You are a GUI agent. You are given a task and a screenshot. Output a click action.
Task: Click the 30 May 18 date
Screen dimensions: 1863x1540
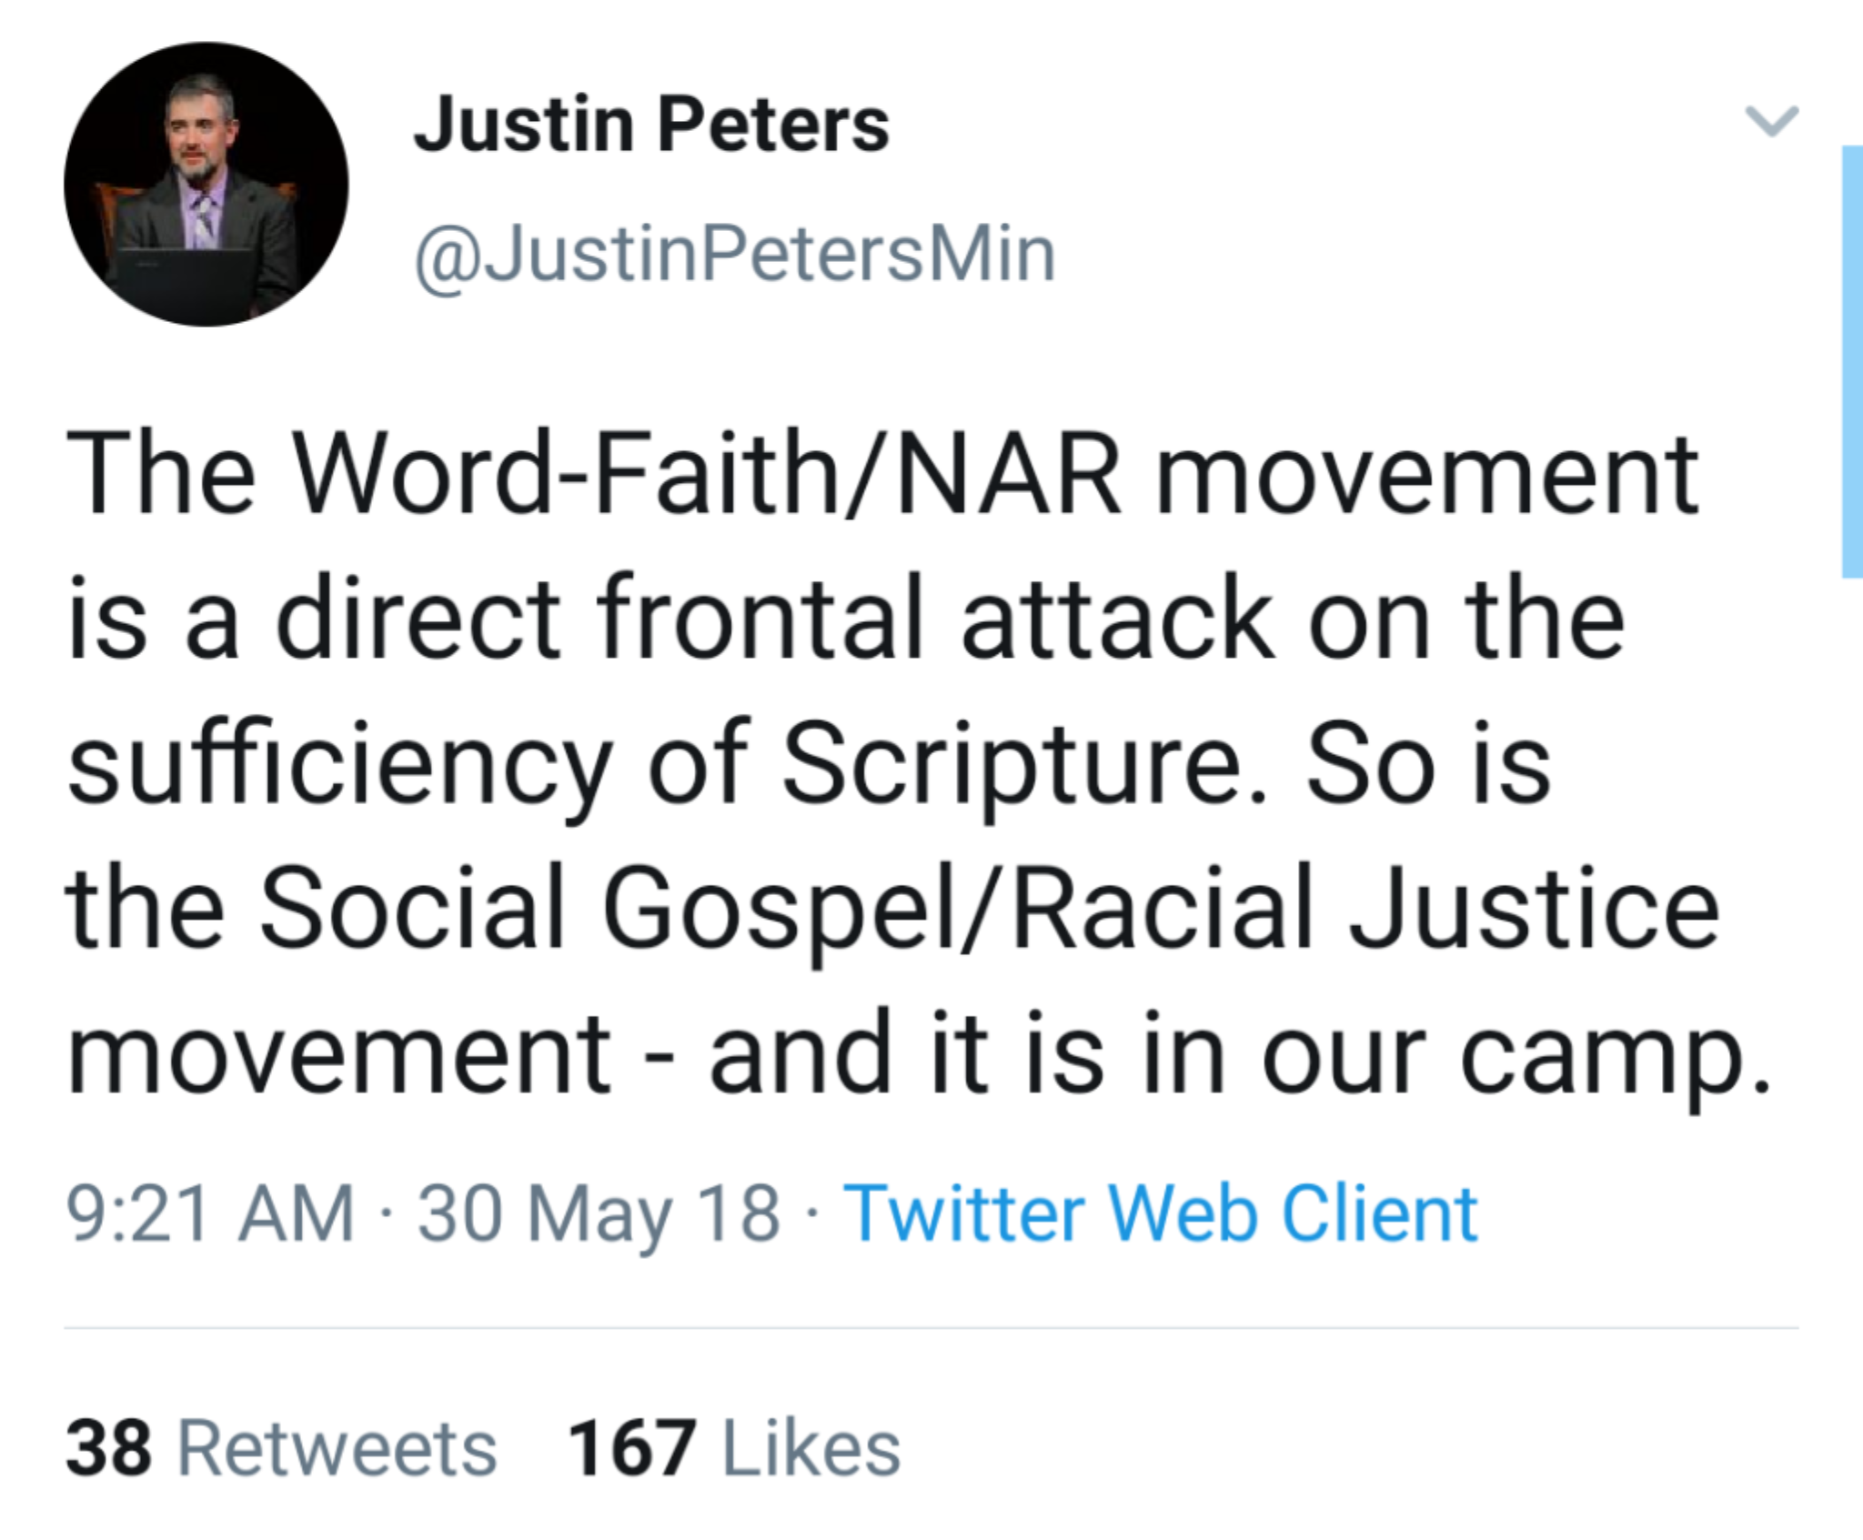599,1213
